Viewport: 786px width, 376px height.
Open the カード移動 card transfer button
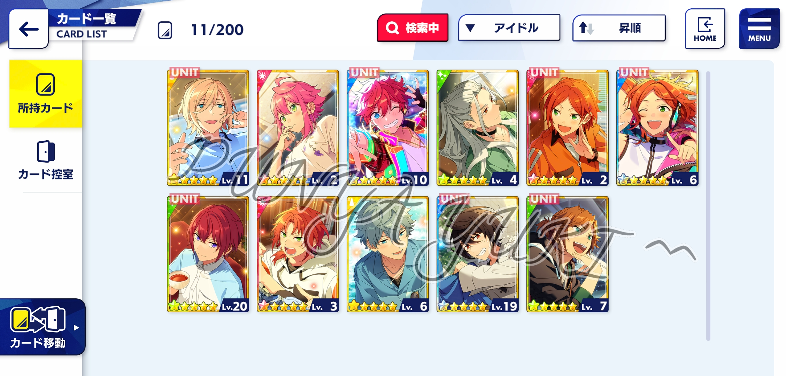(x=42, y=327)
